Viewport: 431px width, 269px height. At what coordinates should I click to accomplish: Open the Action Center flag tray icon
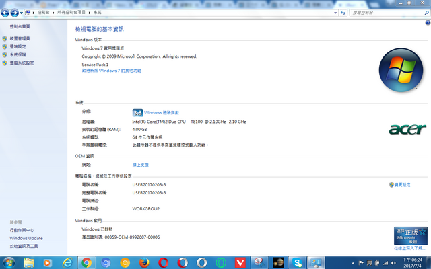(361, 263)
